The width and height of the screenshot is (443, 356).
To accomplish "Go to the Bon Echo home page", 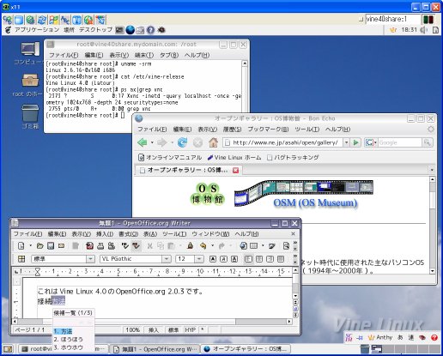I will pos(213,142).
